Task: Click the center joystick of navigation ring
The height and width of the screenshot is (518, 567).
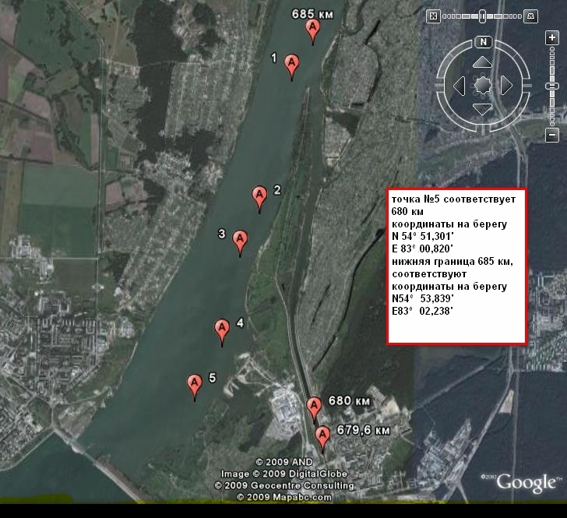Action: coord(483,85)
